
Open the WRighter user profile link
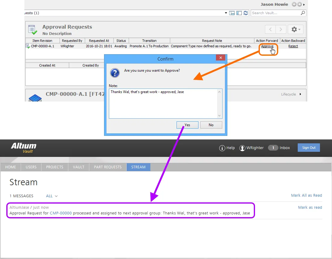pos(255,148)
